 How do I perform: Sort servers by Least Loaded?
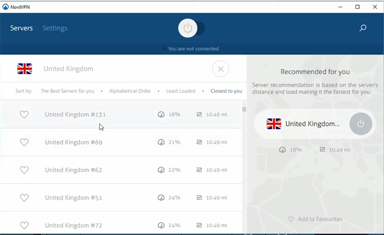click(180, 91)
